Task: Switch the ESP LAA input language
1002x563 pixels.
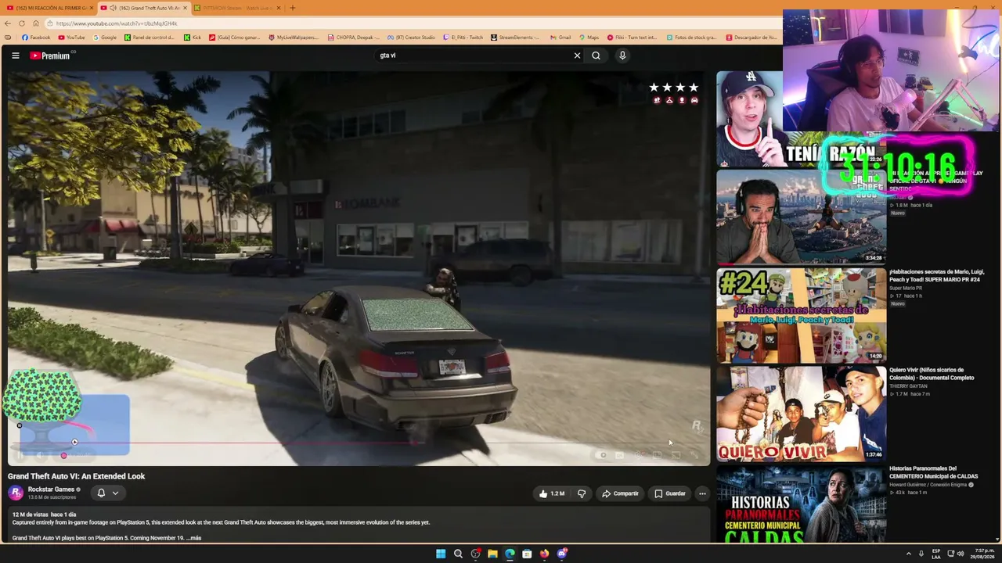Action: (936, 554)
